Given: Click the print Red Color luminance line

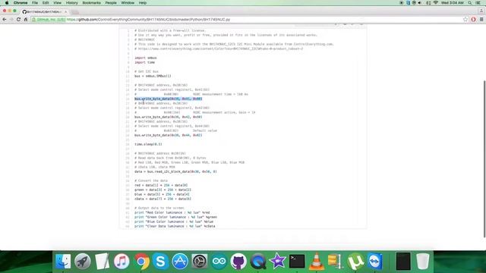Looking at the screenshot, I should pos(172,212).
